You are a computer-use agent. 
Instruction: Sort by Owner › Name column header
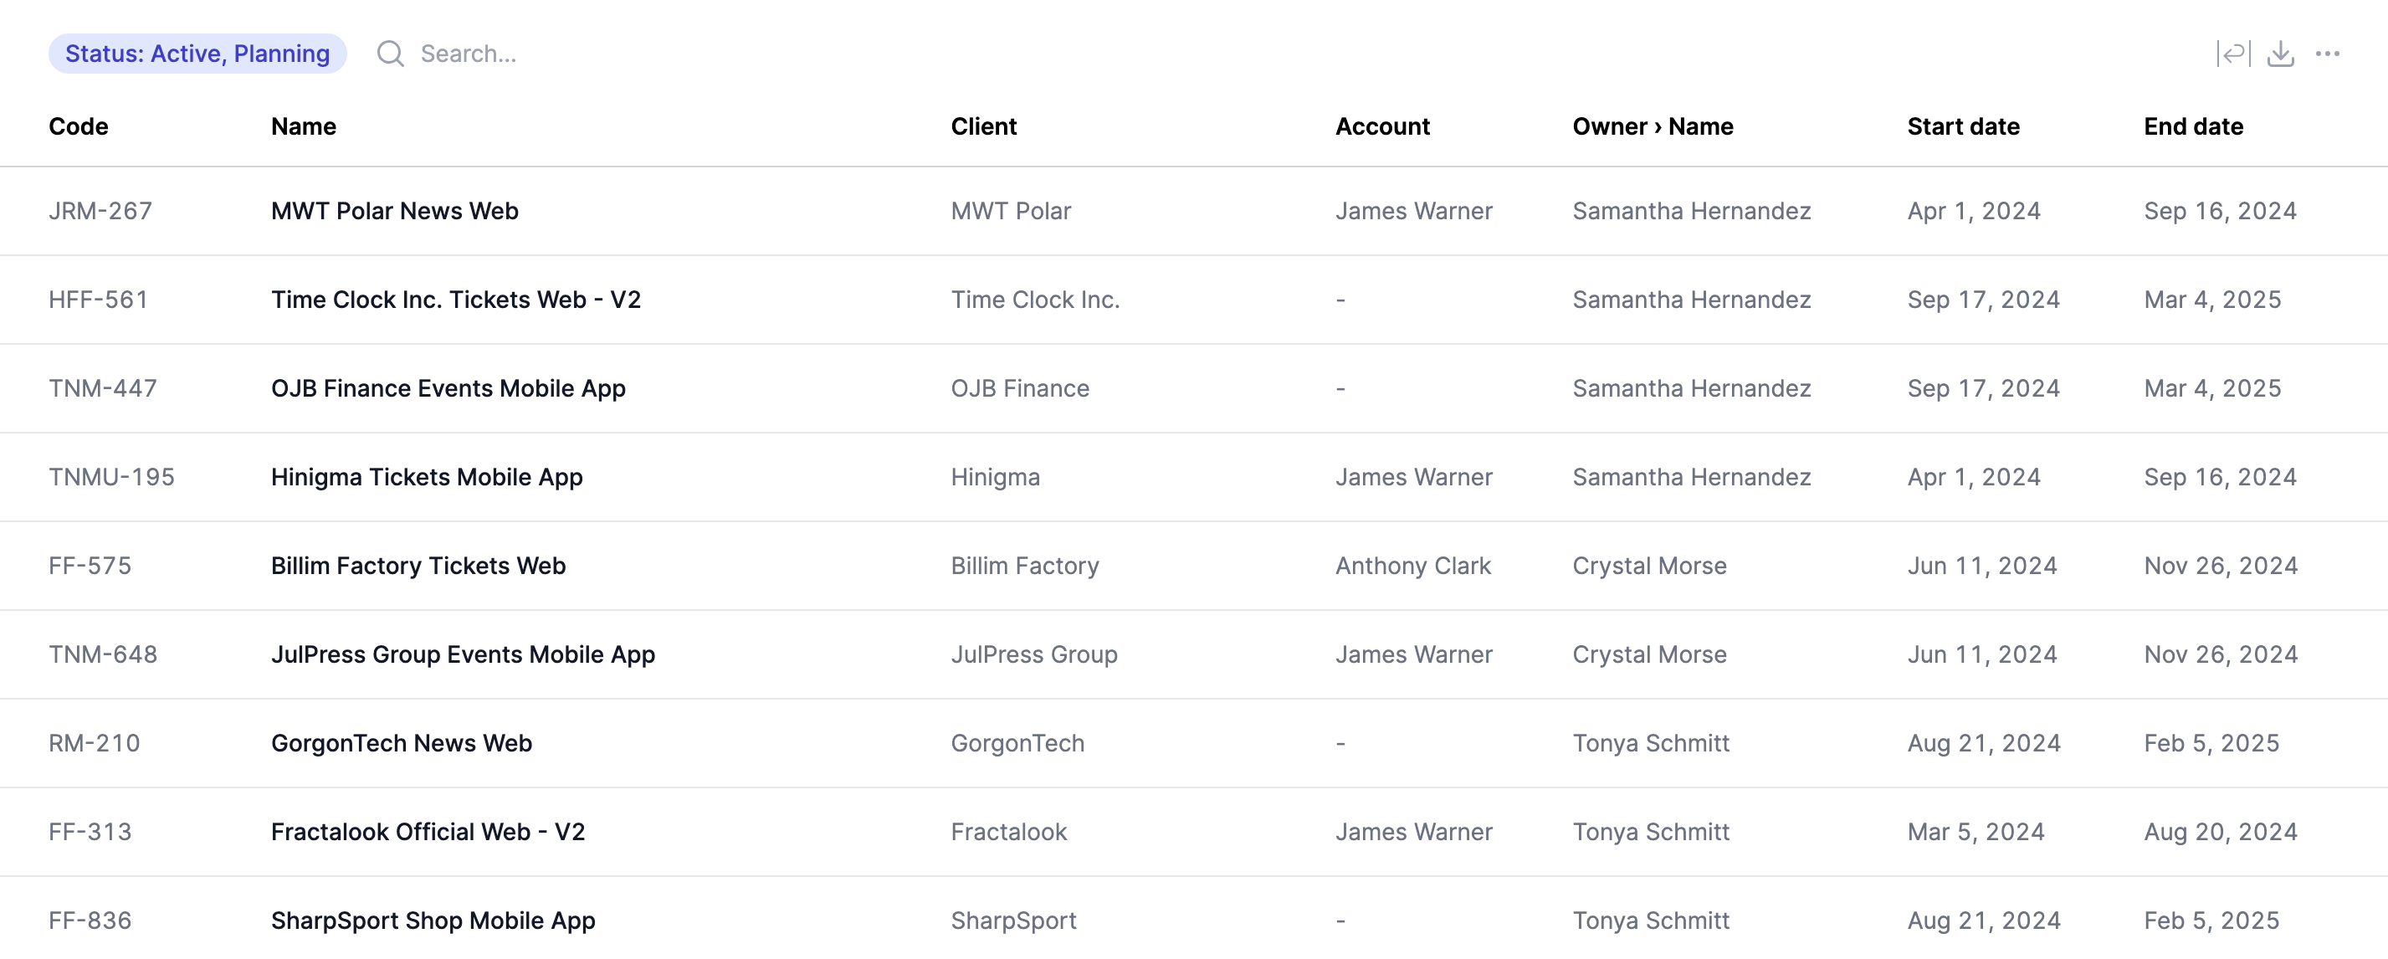1653,126
